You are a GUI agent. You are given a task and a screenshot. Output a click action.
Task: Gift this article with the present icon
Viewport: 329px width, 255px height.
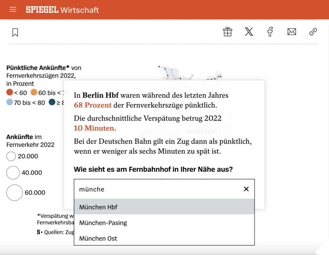[x=228, y=32]
